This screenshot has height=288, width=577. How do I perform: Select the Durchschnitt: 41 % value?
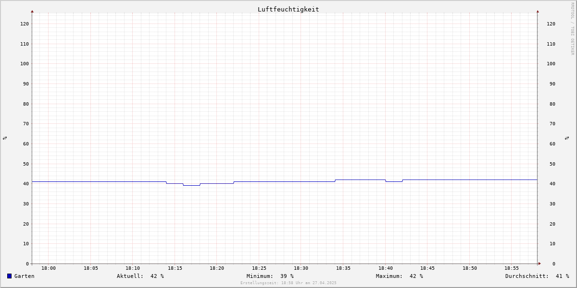point(537,276)
